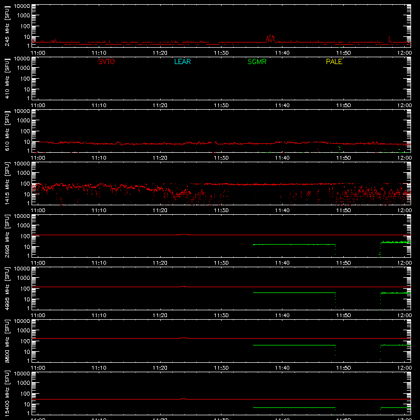
Task: Click the red burst near 11:38 on 245 MHz
Action: (270, 38)
